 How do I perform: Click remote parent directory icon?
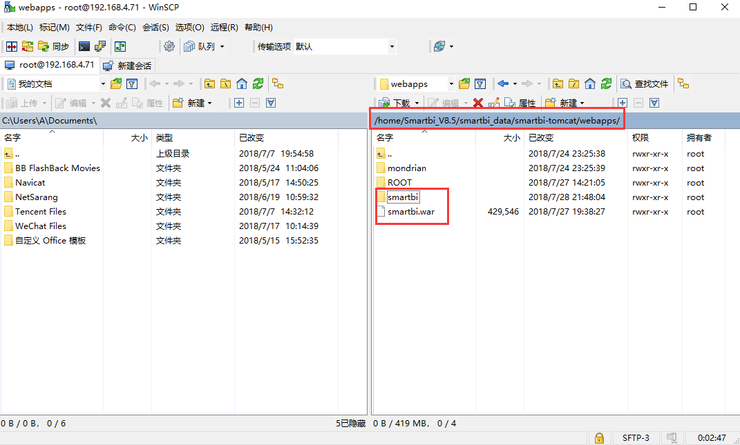[x=558, y=84]
